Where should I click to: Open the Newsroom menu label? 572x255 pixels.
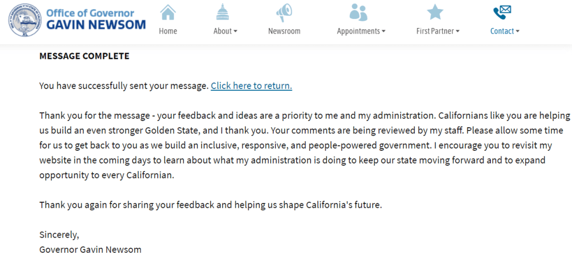[284, 31]
